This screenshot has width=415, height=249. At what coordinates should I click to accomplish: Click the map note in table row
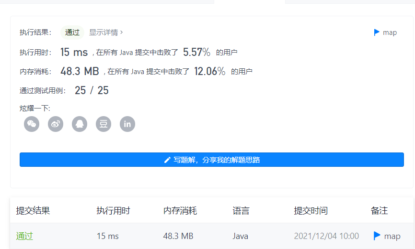click(x=392, y=236)
